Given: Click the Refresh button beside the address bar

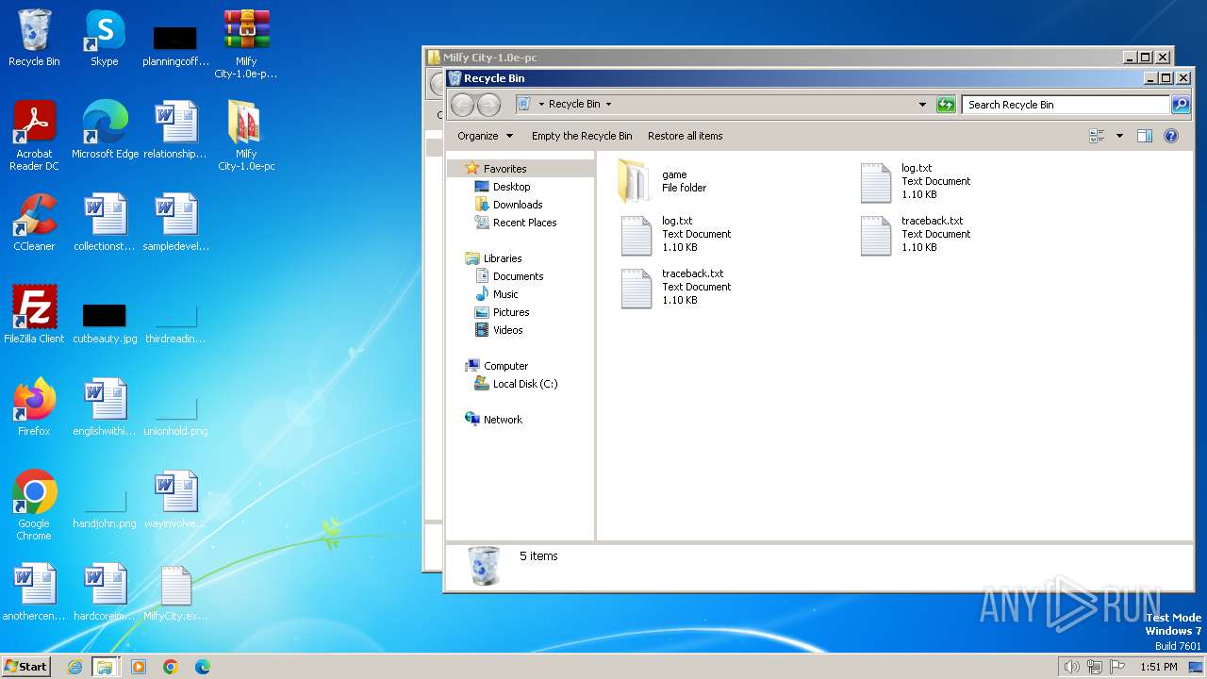Looking at the screenshot, I should coord(946,105).
